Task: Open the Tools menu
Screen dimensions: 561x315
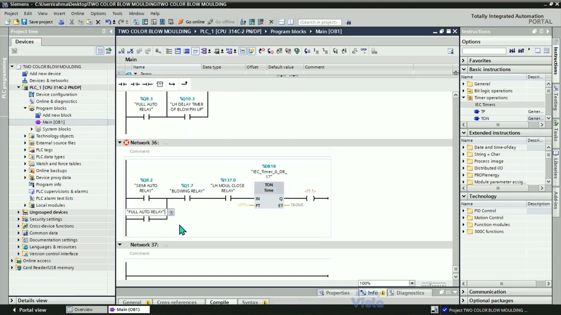Action: 117,14
